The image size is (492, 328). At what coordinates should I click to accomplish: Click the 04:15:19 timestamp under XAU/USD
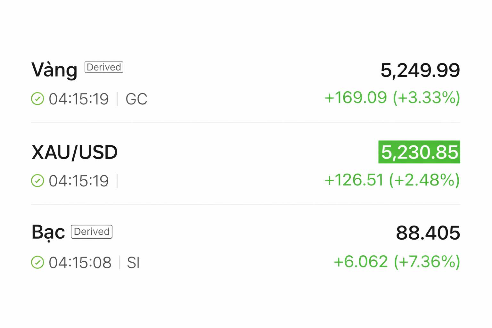click(x=79, y=181)
